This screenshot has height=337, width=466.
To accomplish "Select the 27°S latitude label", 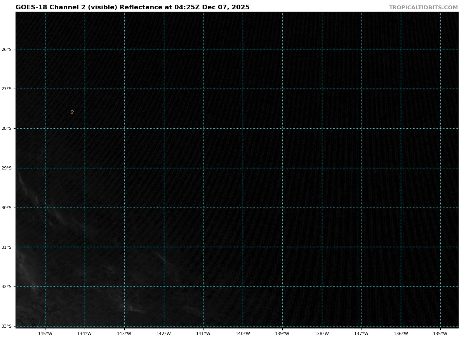I will [x=7, y=89].
